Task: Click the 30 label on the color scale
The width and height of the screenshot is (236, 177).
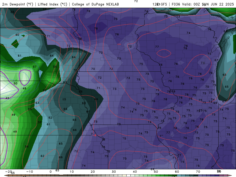Action: tap(114, 172)
